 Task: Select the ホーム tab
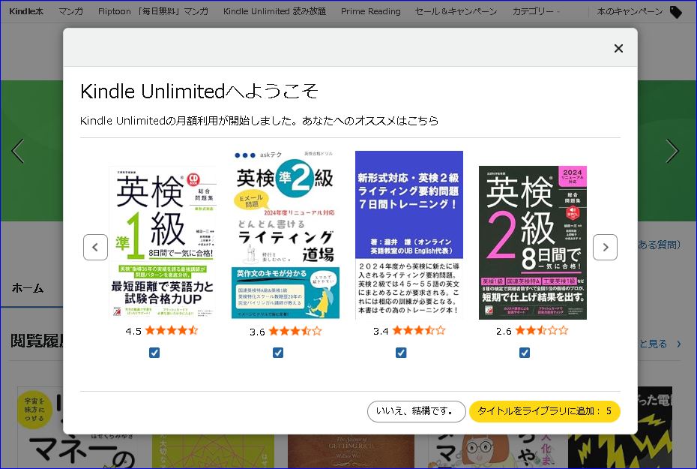28,288
